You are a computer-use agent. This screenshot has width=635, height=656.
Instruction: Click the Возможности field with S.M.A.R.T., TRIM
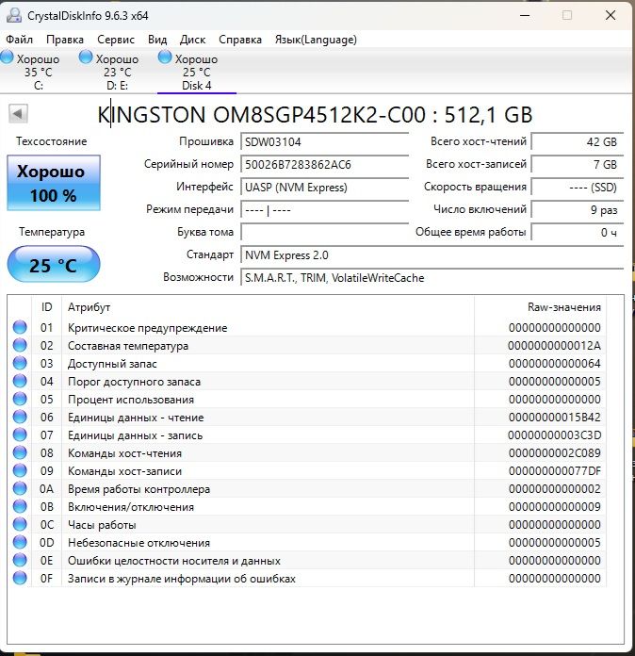coord(432,277)
